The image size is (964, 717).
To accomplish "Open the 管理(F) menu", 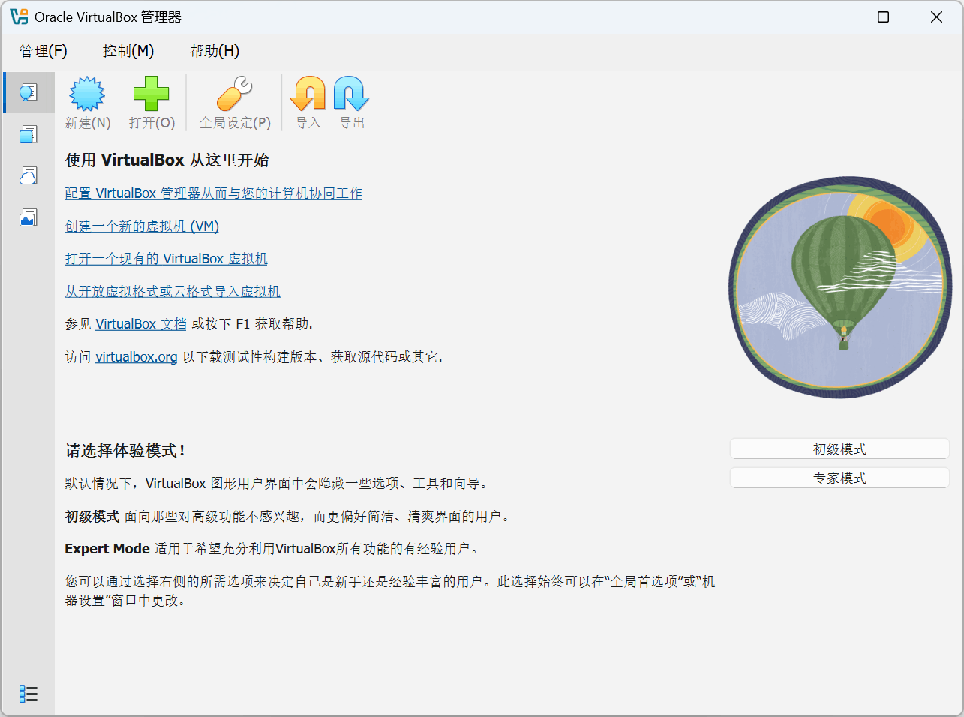I will tap(44, 51).
